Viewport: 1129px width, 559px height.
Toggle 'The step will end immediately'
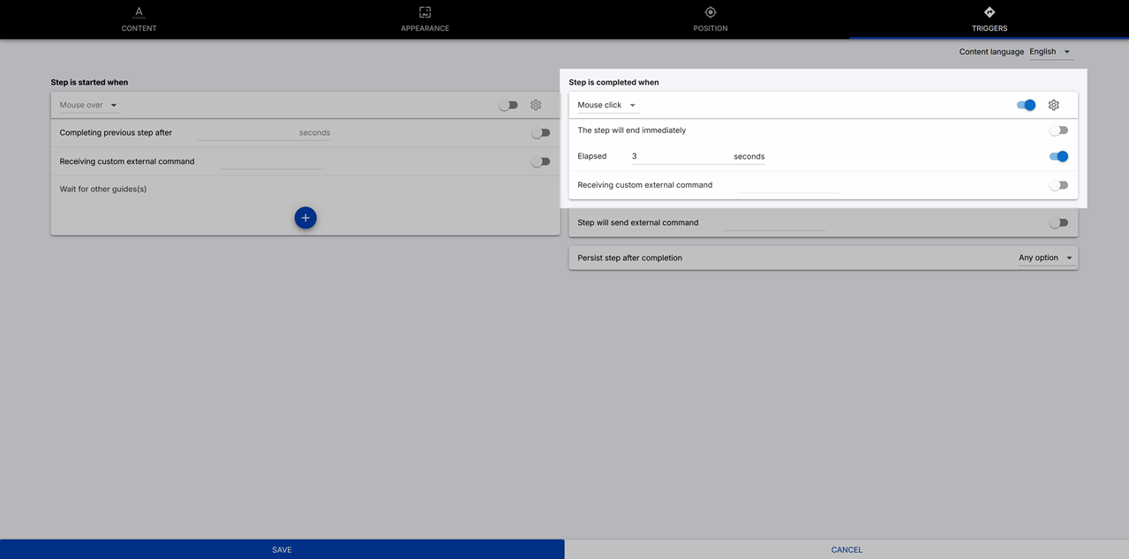click(x=1058, y=130)
